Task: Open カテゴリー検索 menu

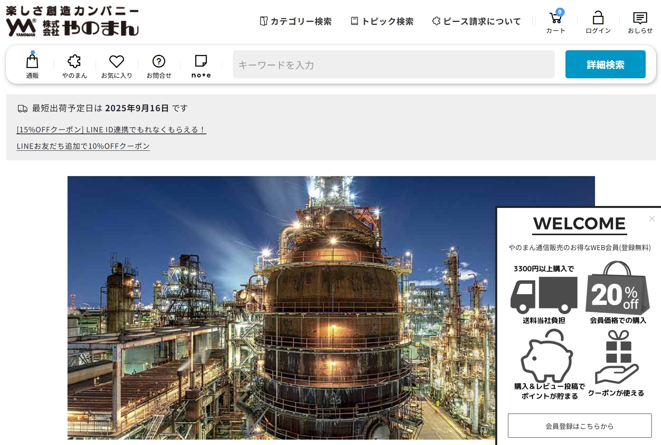Action: pyautogui.click(x=296, y=21)
